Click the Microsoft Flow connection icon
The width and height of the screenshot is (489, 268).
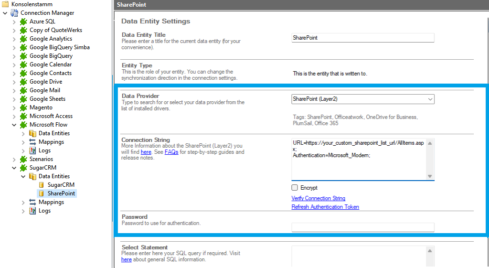pos(23,125)
